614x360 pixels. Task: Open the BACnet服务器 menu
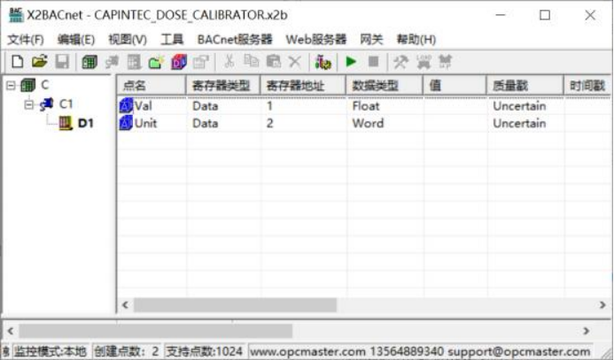pos(235,40)
